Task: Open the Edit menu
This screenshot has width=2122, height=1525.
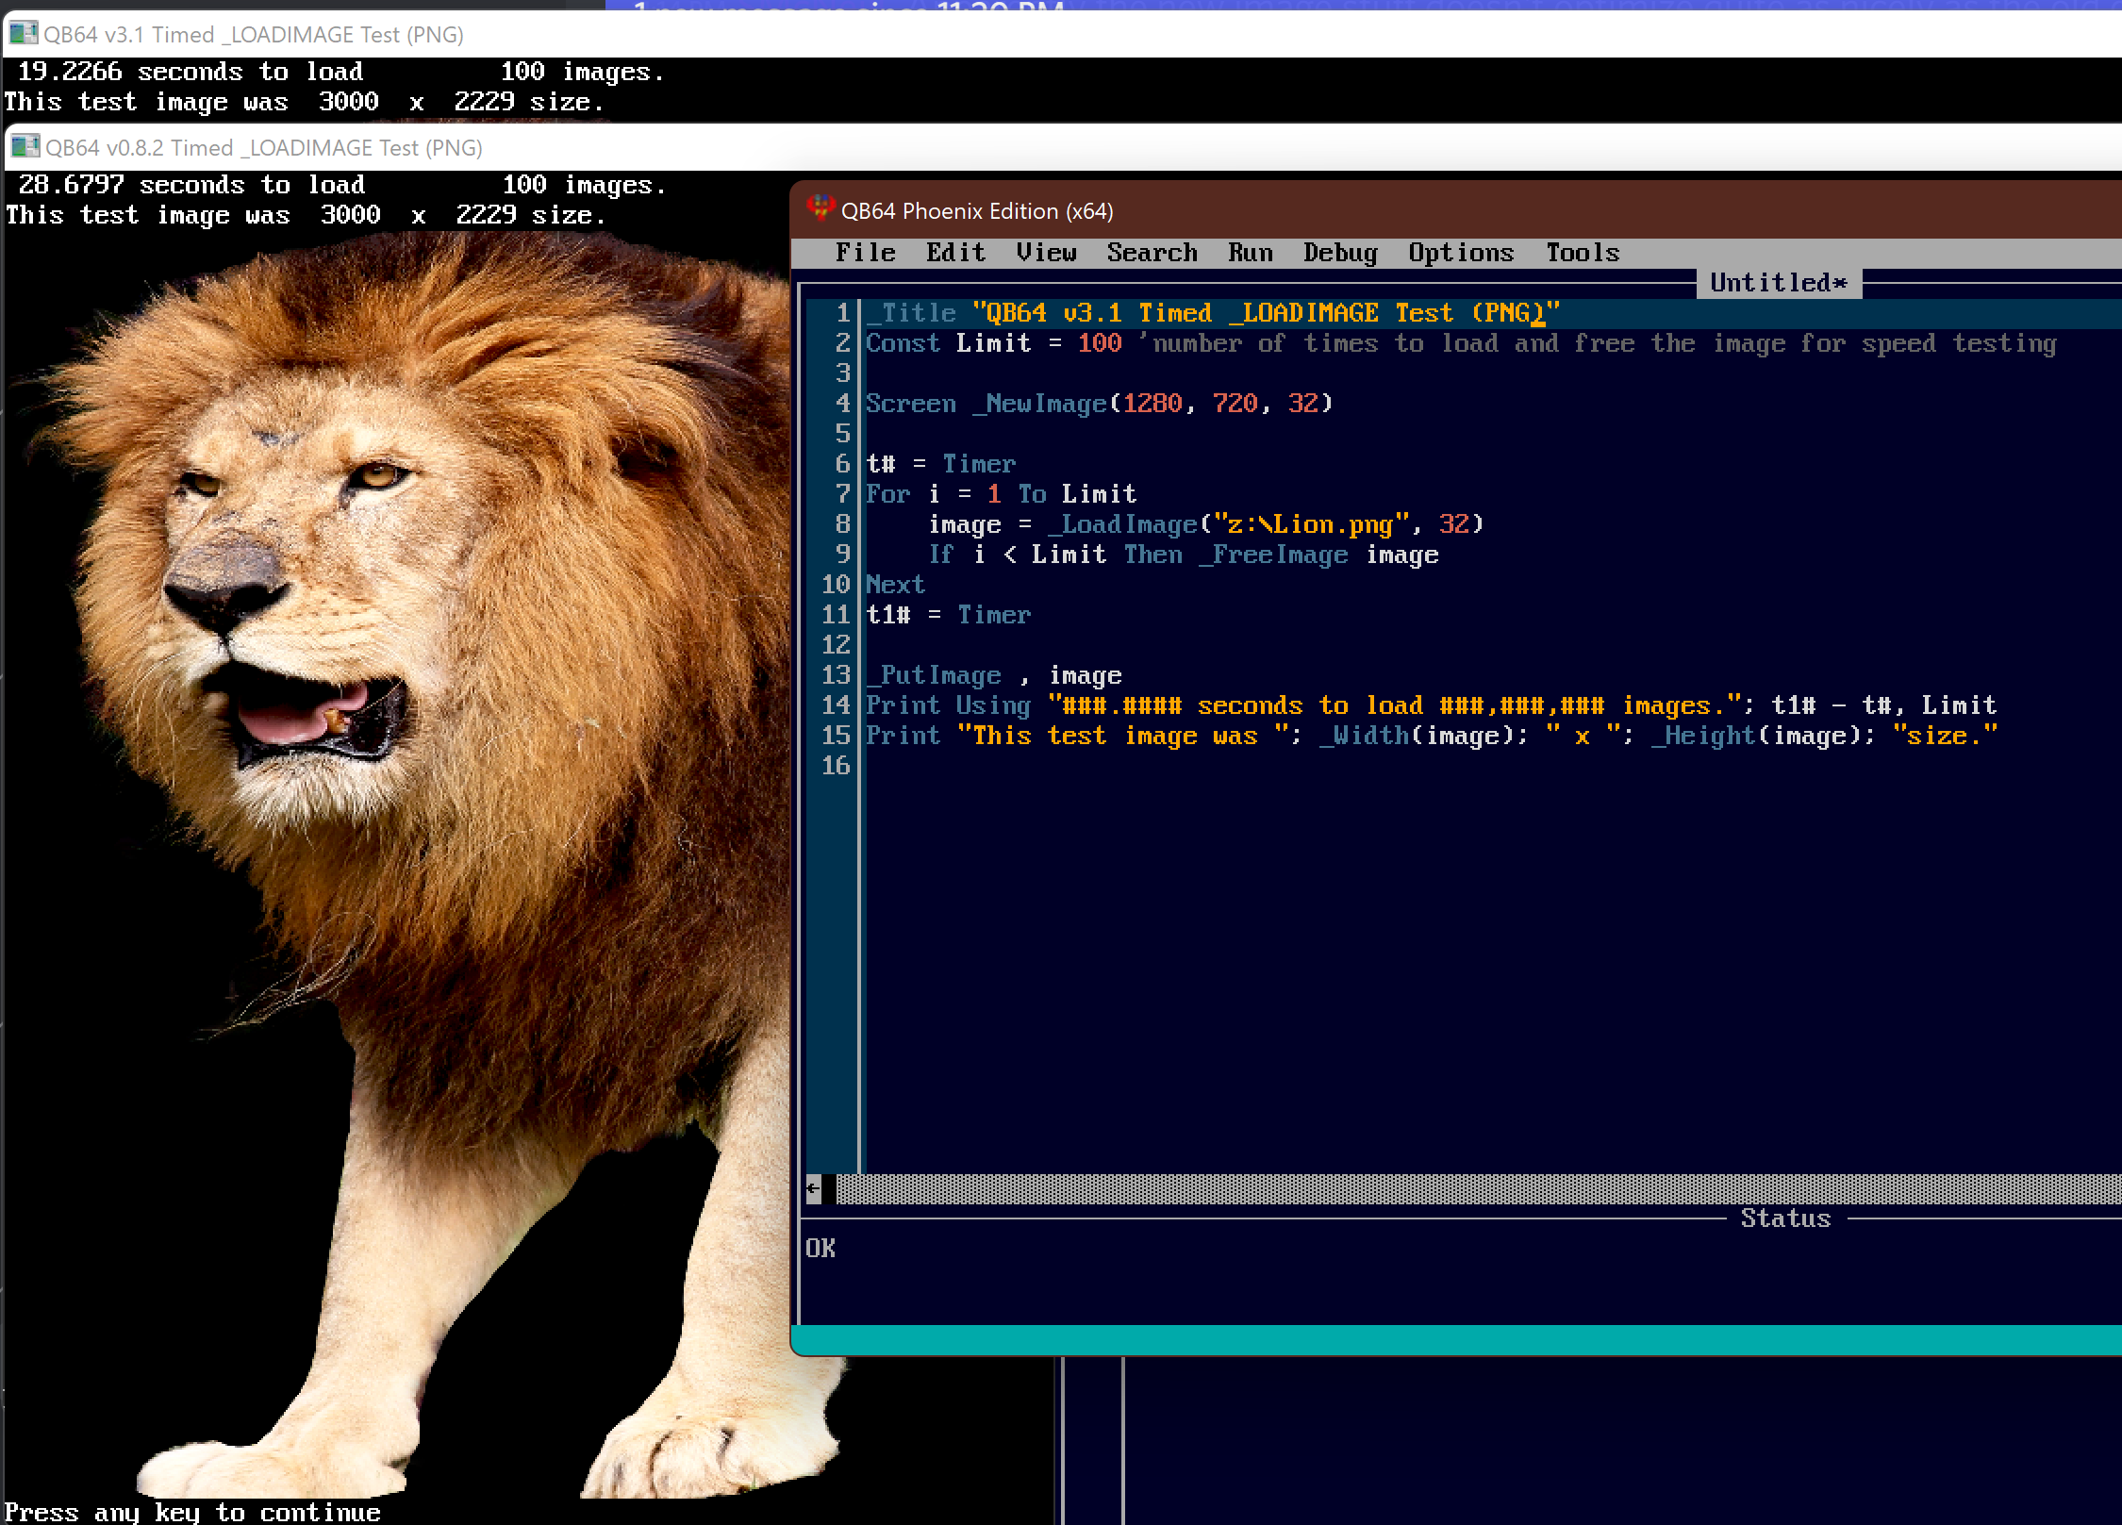Action: tap(955, 253)
